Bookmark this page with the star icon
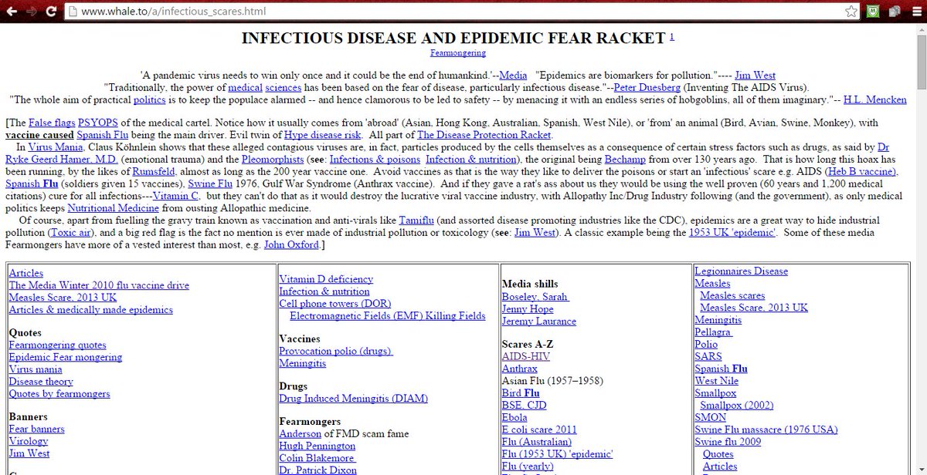The width and height of the screenshot is (927, 475). [x=851, y=12]
